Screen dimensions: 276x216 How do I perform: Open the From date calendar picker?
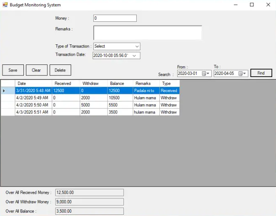[206, 74]
